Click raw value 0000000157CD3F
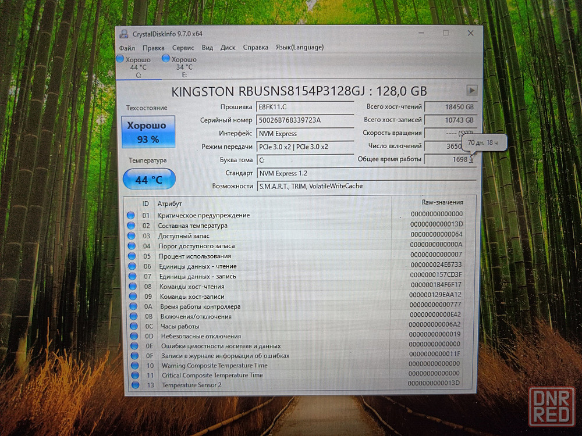This screenshot has height=436, width=582. click(436, 275)
